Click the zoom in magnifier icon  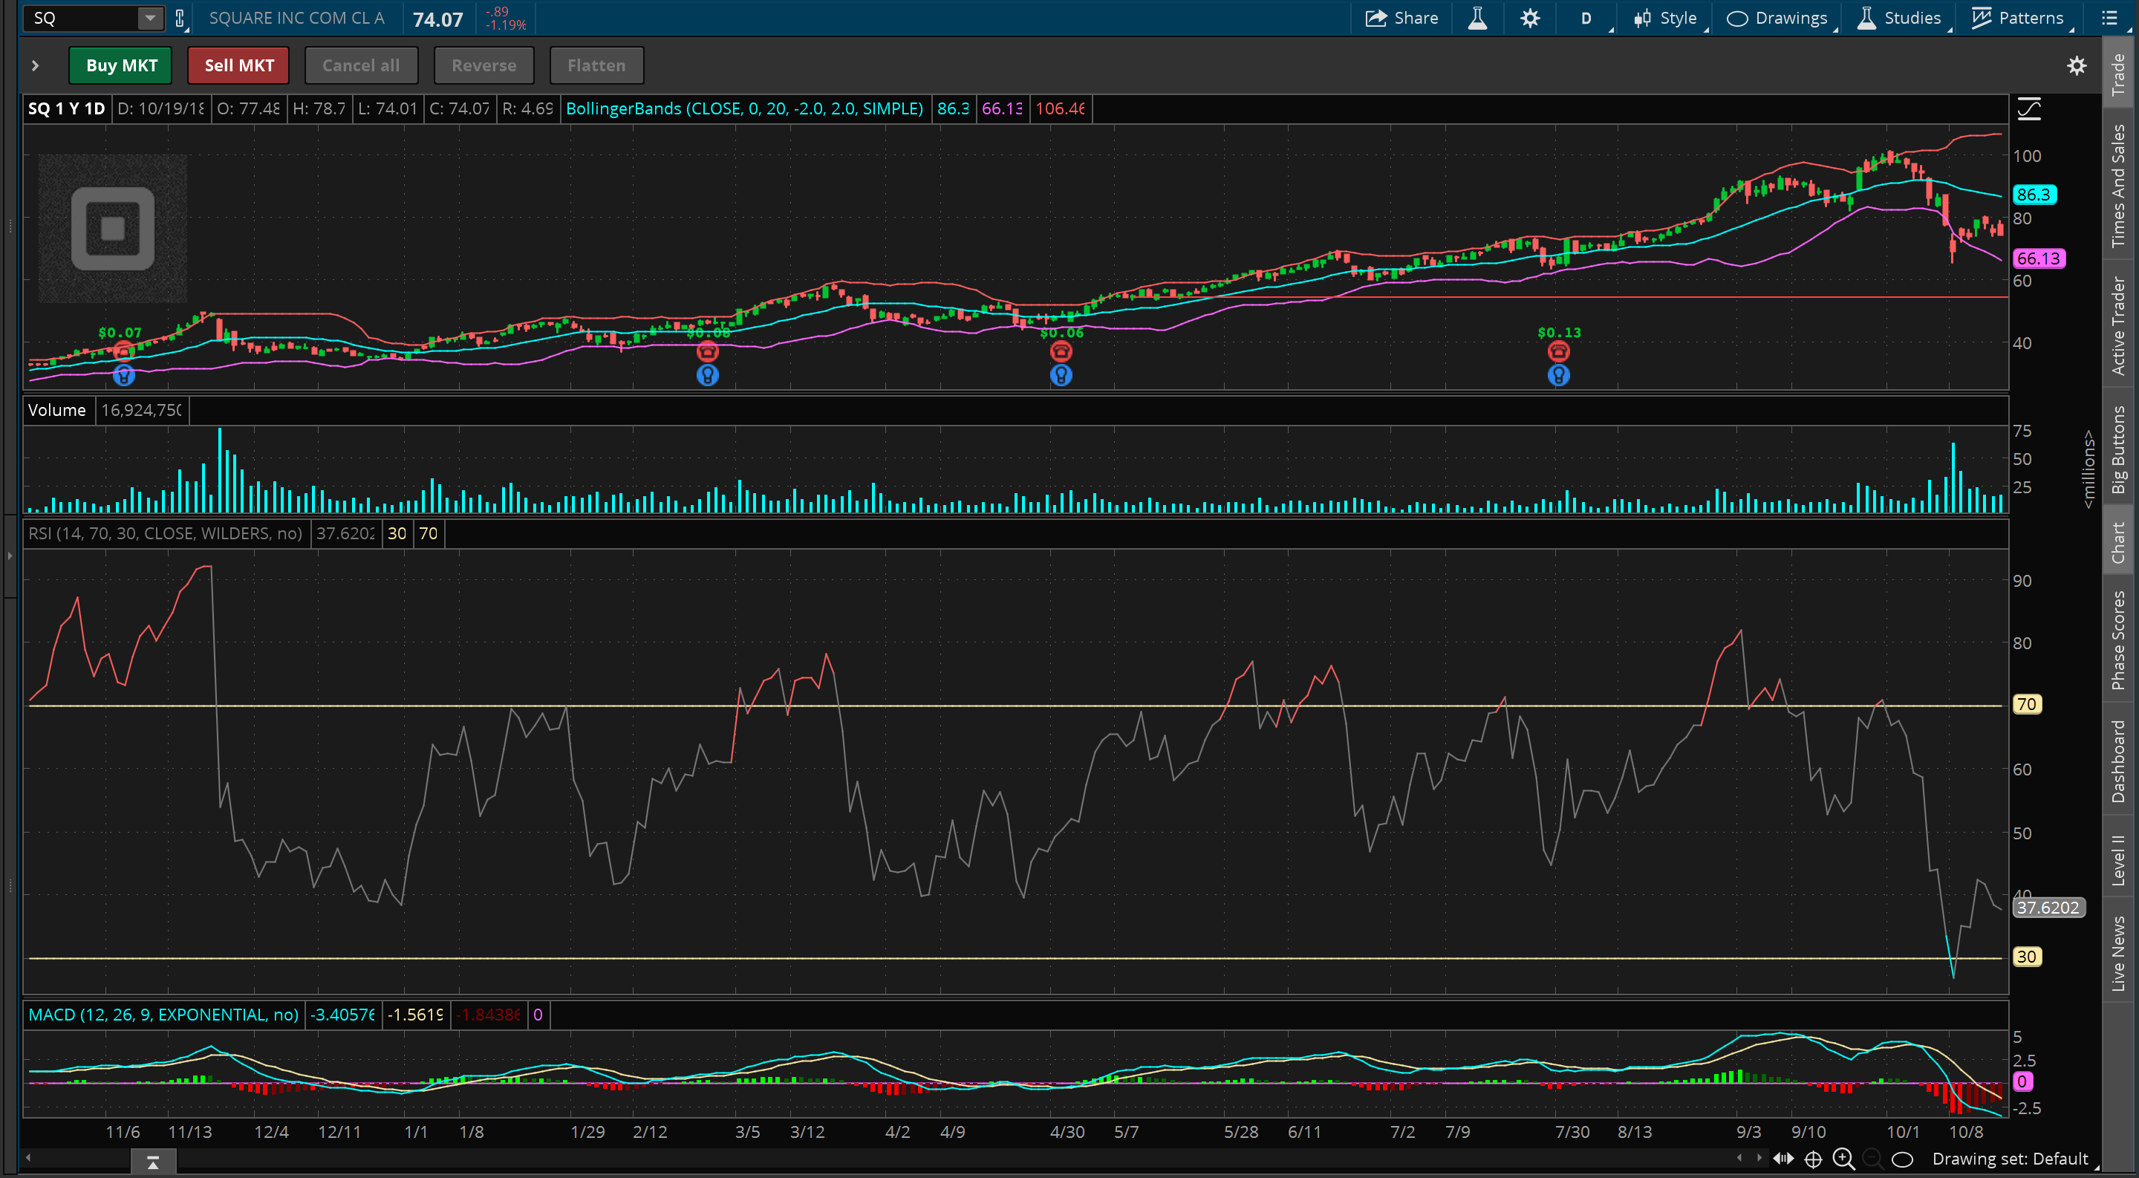pos(1843,1159)
